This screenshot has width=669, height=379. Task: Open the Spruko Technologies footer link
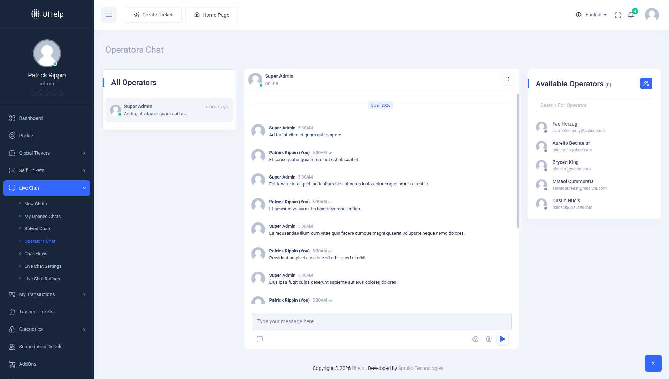click(x=421, y=368)
